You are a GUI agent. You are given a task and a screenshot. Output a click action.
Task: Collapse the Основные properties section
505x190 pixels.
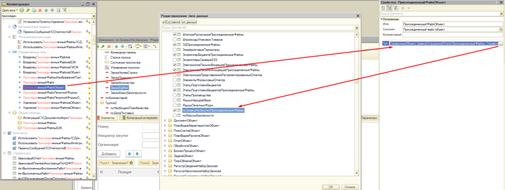(x=381, y=19)
